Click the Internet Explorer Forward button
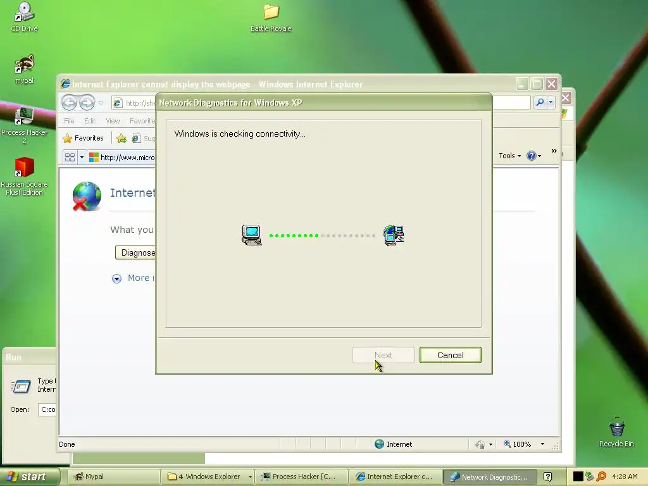 [x=86, y=103]
